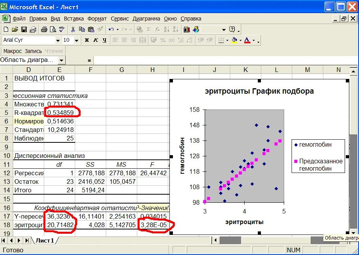
Task: Sort descending Я-A icon
Action: pyautogui.click(x=176, y=29)
